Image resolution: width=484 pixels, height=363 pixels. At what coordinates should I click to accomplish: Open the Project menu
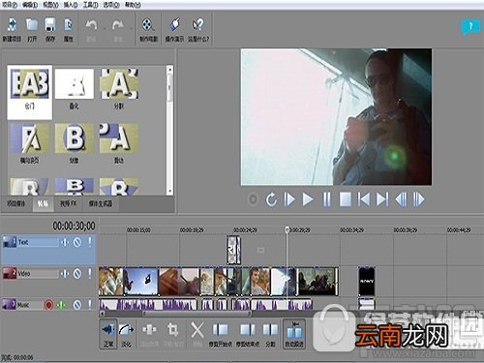(10, 5)
